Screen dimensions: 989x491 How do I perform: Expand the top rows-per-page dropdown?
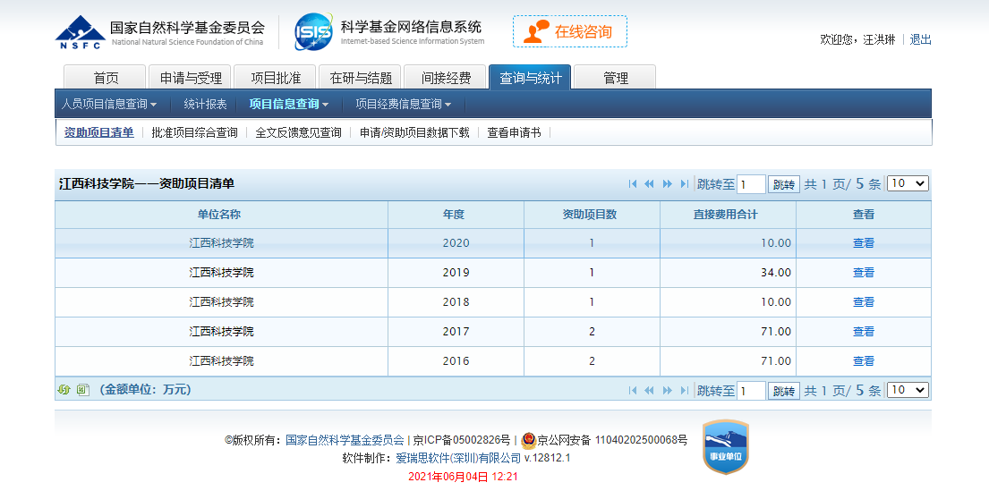tap(908, 183)
